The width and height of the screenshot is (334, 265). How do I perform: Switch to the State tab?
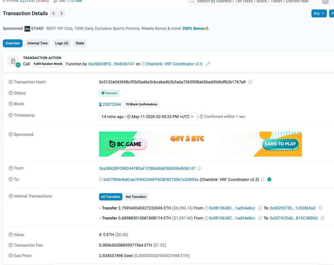click(x=80, y=43)
